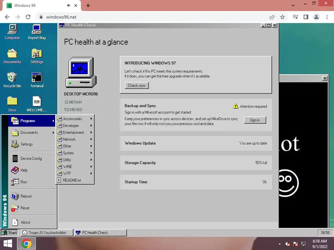Open the Recycle Bin icon
The image size is (334, 250).
[x=12, y=80]
